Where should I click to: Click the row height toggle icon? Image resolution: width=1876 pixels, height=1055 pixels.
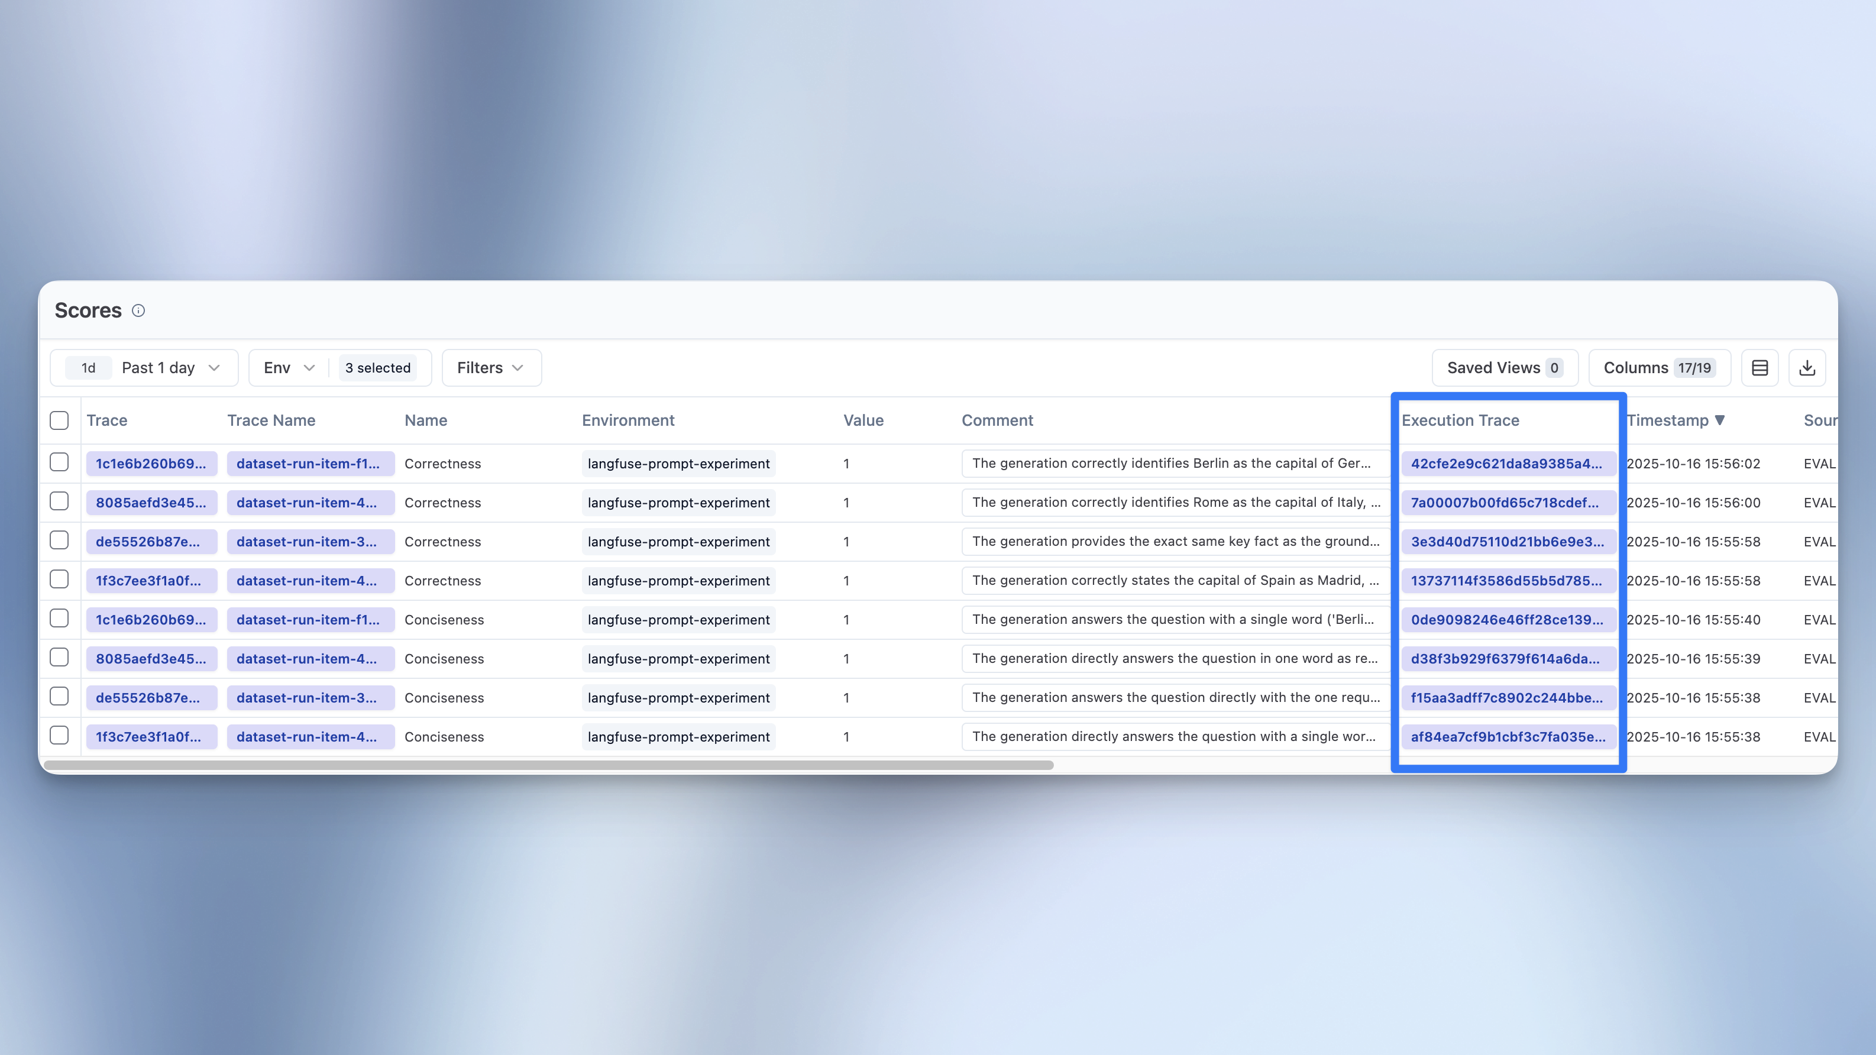(1759, 368)
